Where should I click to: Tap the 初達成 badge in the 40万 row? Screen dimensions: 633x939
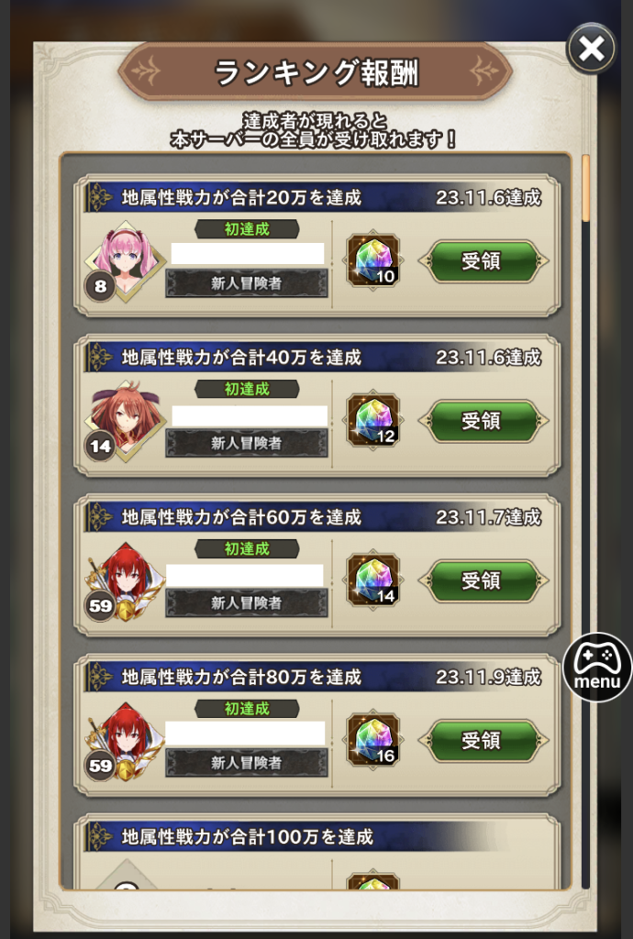(247, 389)
